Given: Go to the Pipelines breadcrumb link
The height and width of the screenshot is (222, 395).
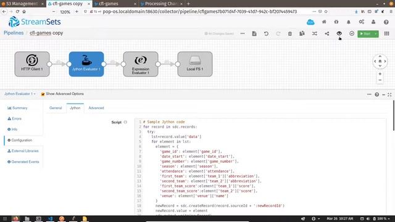Looking at the screenshot, I should coord(14,33).
